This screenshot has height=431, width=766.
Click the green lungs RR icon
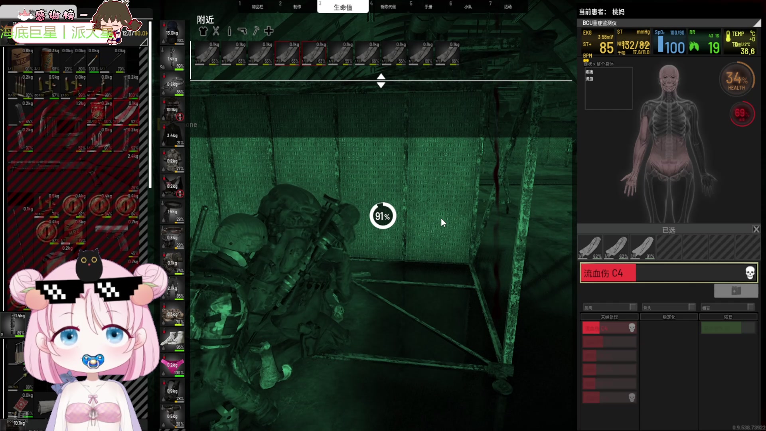[x=694, y=47]
